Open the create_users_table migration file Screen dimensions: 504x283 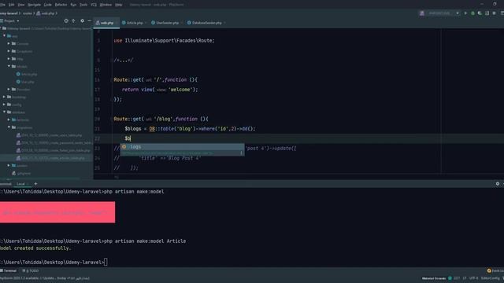(x=49, y=135)
